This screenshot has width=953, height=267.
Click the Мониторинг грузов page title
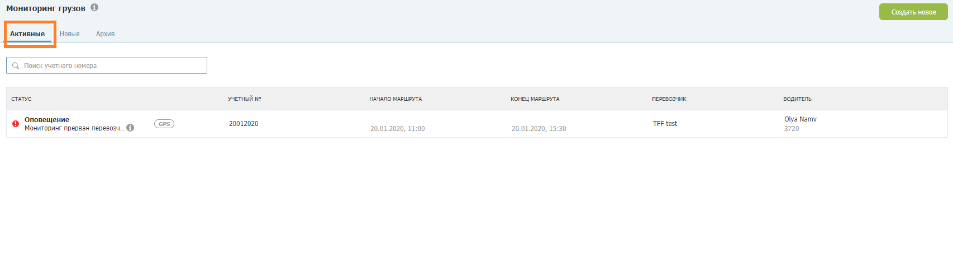[46, 8]
